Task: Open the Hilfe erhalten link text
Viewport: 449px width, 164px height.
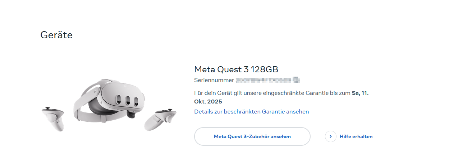Action: 356,136
